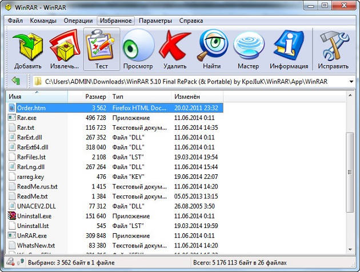Screen dimensions: 360x272
Task: Click the size value 83 380
Action: (97, 245)
